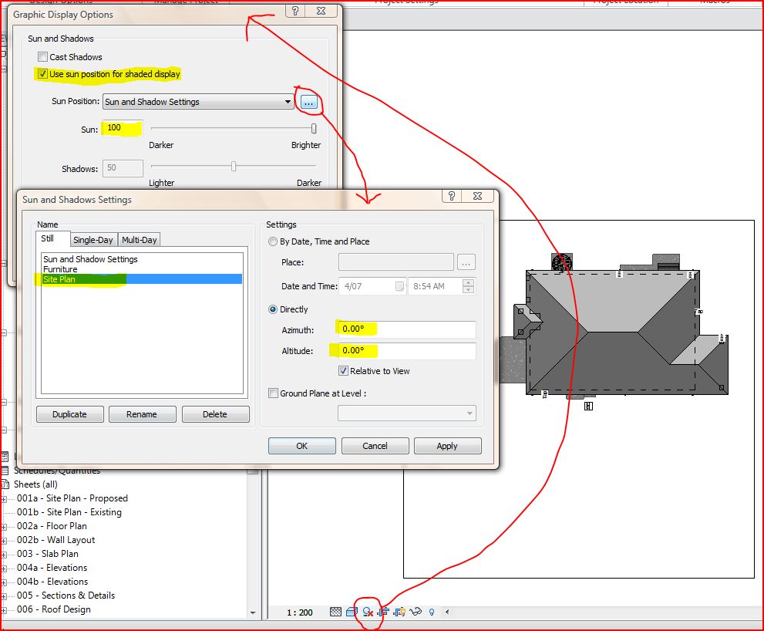Open Temporary Hide/Isolate glasses icon
This screenshot has width=764, height=631.
tap(416, 612)
